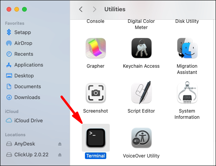216x166 pixels.
Task: Select the Script Editor icon
Action: click(x=142, y=92)
